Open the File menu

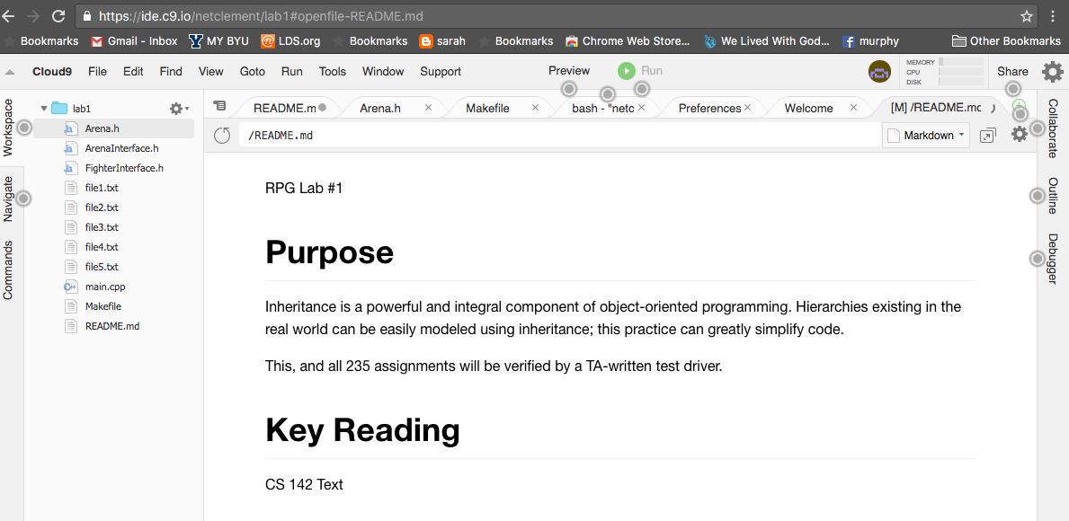97,72
